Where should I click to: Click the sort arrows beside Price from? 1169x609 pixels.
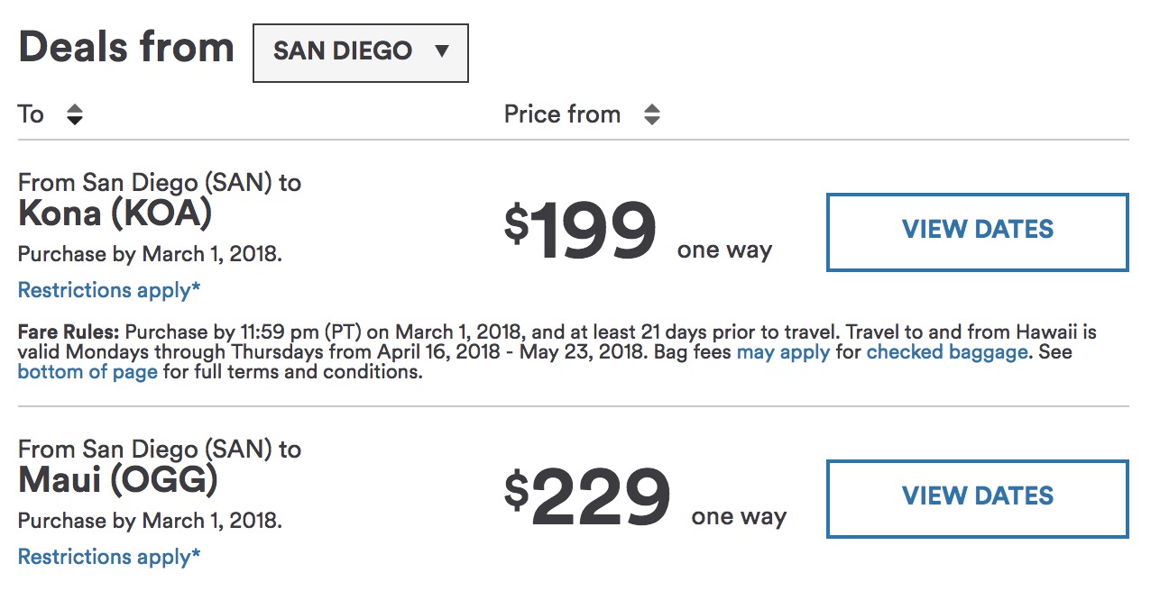[x=651, y=115]
